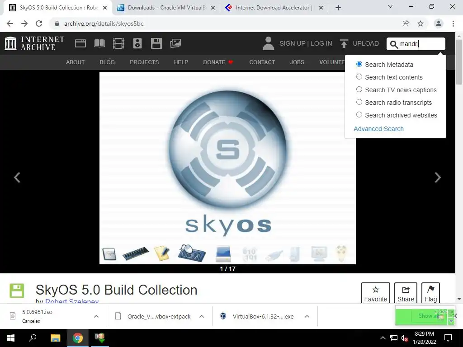Image resolution: width=463 pixels, height=347 pixels.
Task: Open Robert Szeleney author link
Action: [72, 301]
